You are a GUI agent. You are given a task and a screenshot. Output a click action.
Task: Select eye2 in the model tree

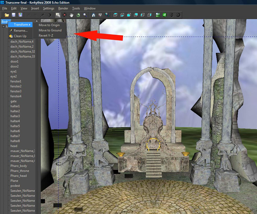point(14,76)
